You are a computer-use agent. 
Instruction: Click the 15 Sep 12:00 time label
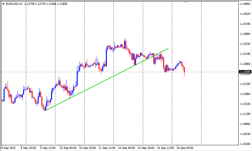[165, 148]
